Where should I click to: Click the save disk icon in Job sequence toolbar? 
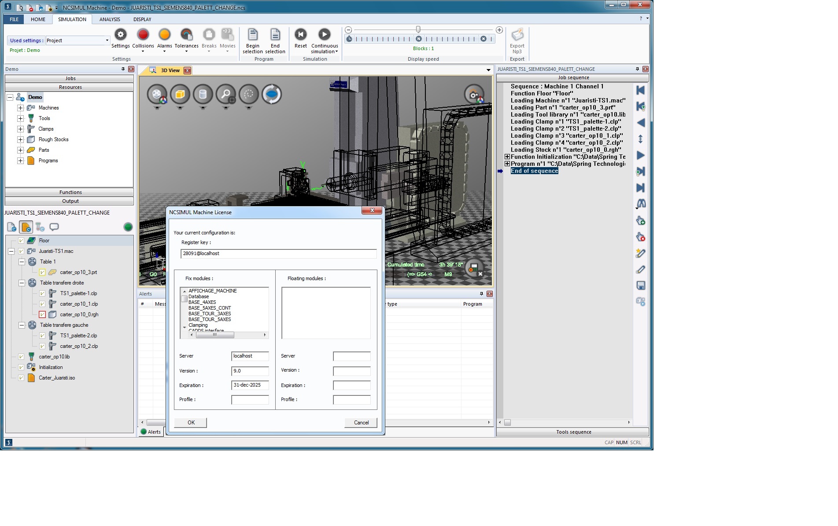pyautogui.click(x=641, y=285)
